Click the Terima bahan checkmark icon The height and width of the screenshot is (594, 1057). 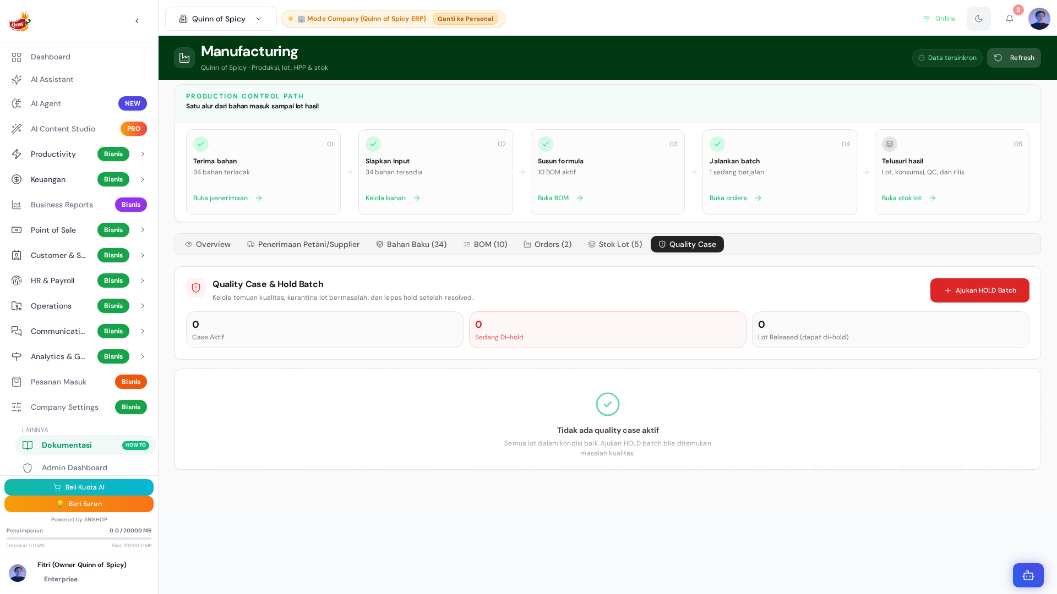point(201,144)
